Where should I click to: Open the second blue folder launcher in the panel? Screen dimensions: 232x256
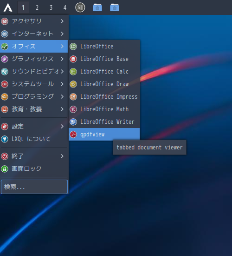[x=115, y=7]
